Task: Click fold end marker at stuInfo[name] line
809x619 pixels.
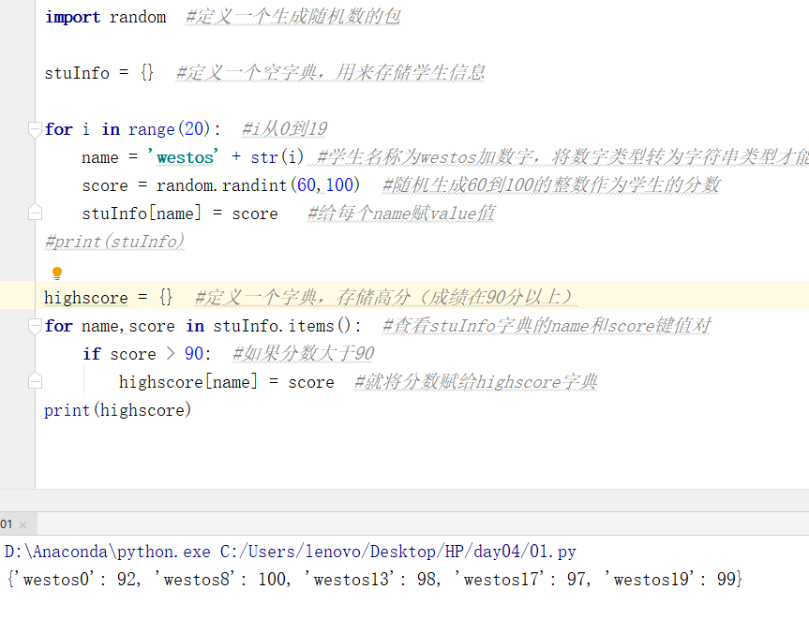Action: point(35,213)
